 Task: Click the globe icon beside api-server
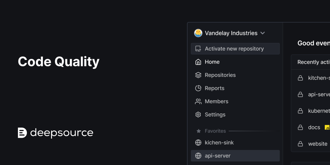click(x=198, y=156)
